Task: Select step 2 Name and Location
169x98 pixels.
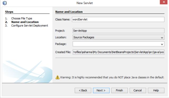Action: 25,22
